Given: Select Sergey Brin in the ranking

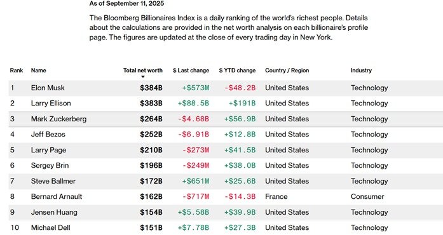Looking at the screenshot, I should [50, 166].
